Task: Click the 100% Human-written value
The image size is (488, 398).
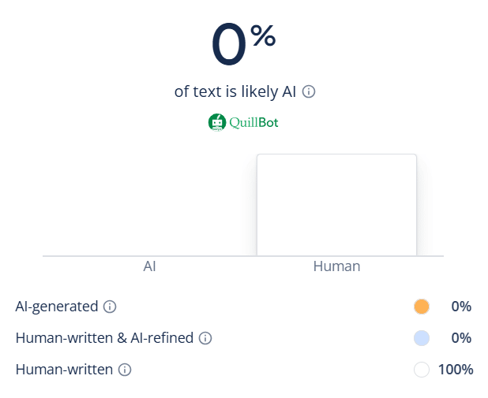Action: [x=456, y=370]
